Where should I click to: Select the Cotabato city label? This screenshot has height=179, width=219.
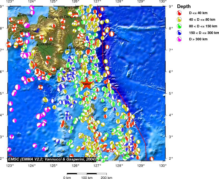click(x=46, y=44)
